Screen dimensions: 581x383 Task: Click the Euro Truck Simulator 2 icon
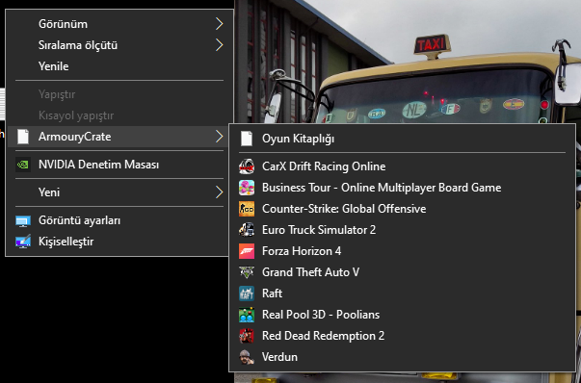click(x=247, y=230)
